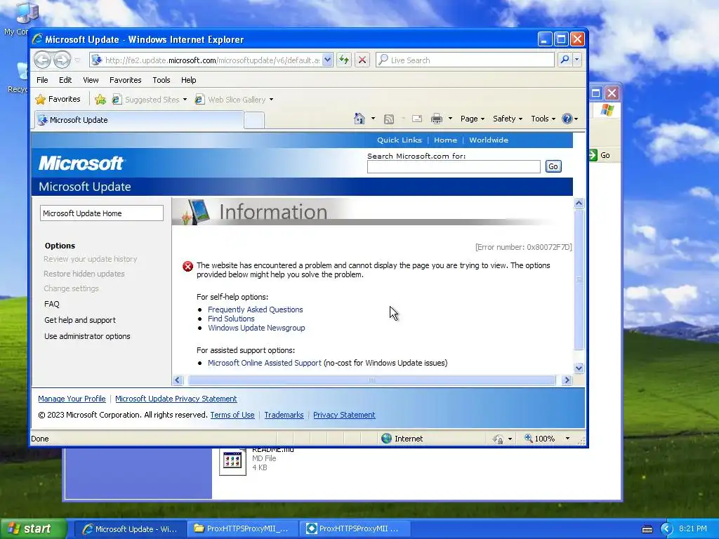This screenshot has width=719, height=539.
Task: Click the vertical scrollbar down arrow
Action: coord(579,368)
